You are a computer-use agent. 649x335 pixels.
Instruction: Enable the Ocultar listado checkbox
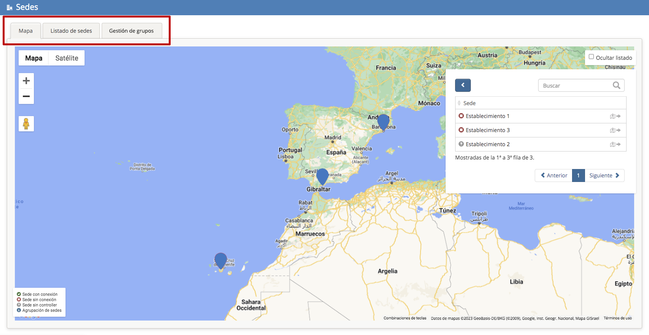591,57
